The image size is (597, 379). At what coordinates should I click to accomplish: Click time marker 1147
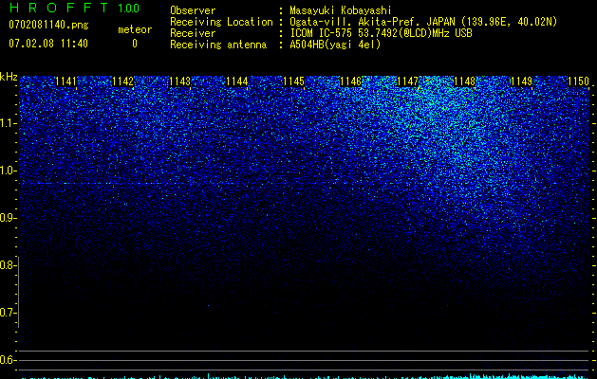407,81
